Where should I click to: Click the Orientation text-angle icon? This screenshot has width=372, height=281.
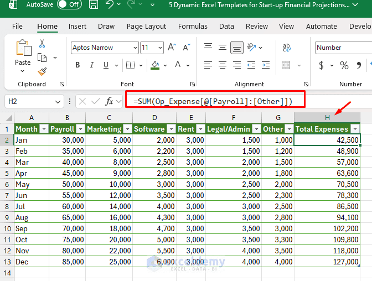pos(251,47)
